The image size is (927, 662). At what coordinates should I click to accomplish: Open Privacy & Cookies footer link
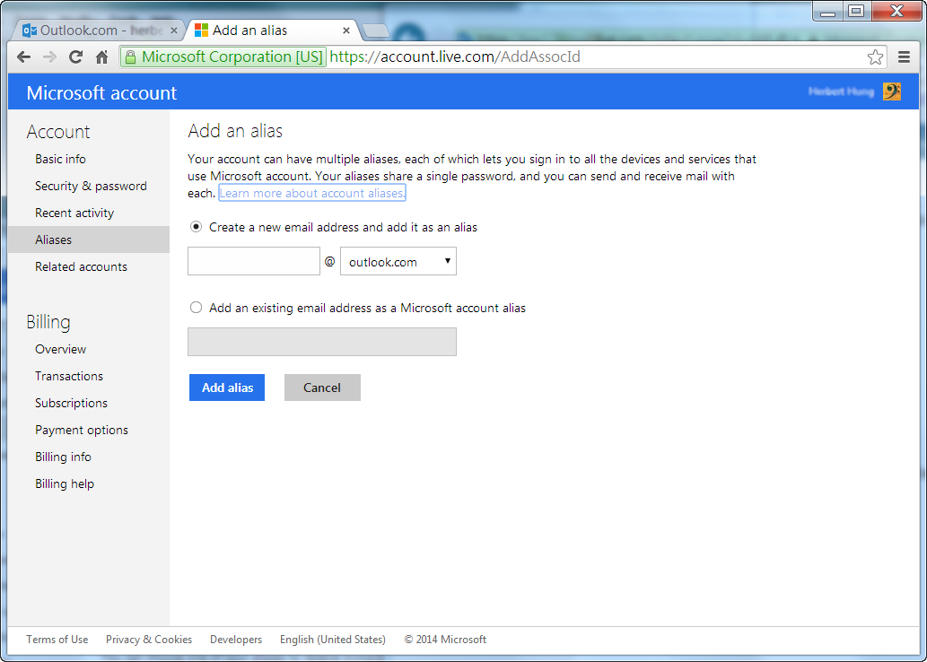[149, 640]
